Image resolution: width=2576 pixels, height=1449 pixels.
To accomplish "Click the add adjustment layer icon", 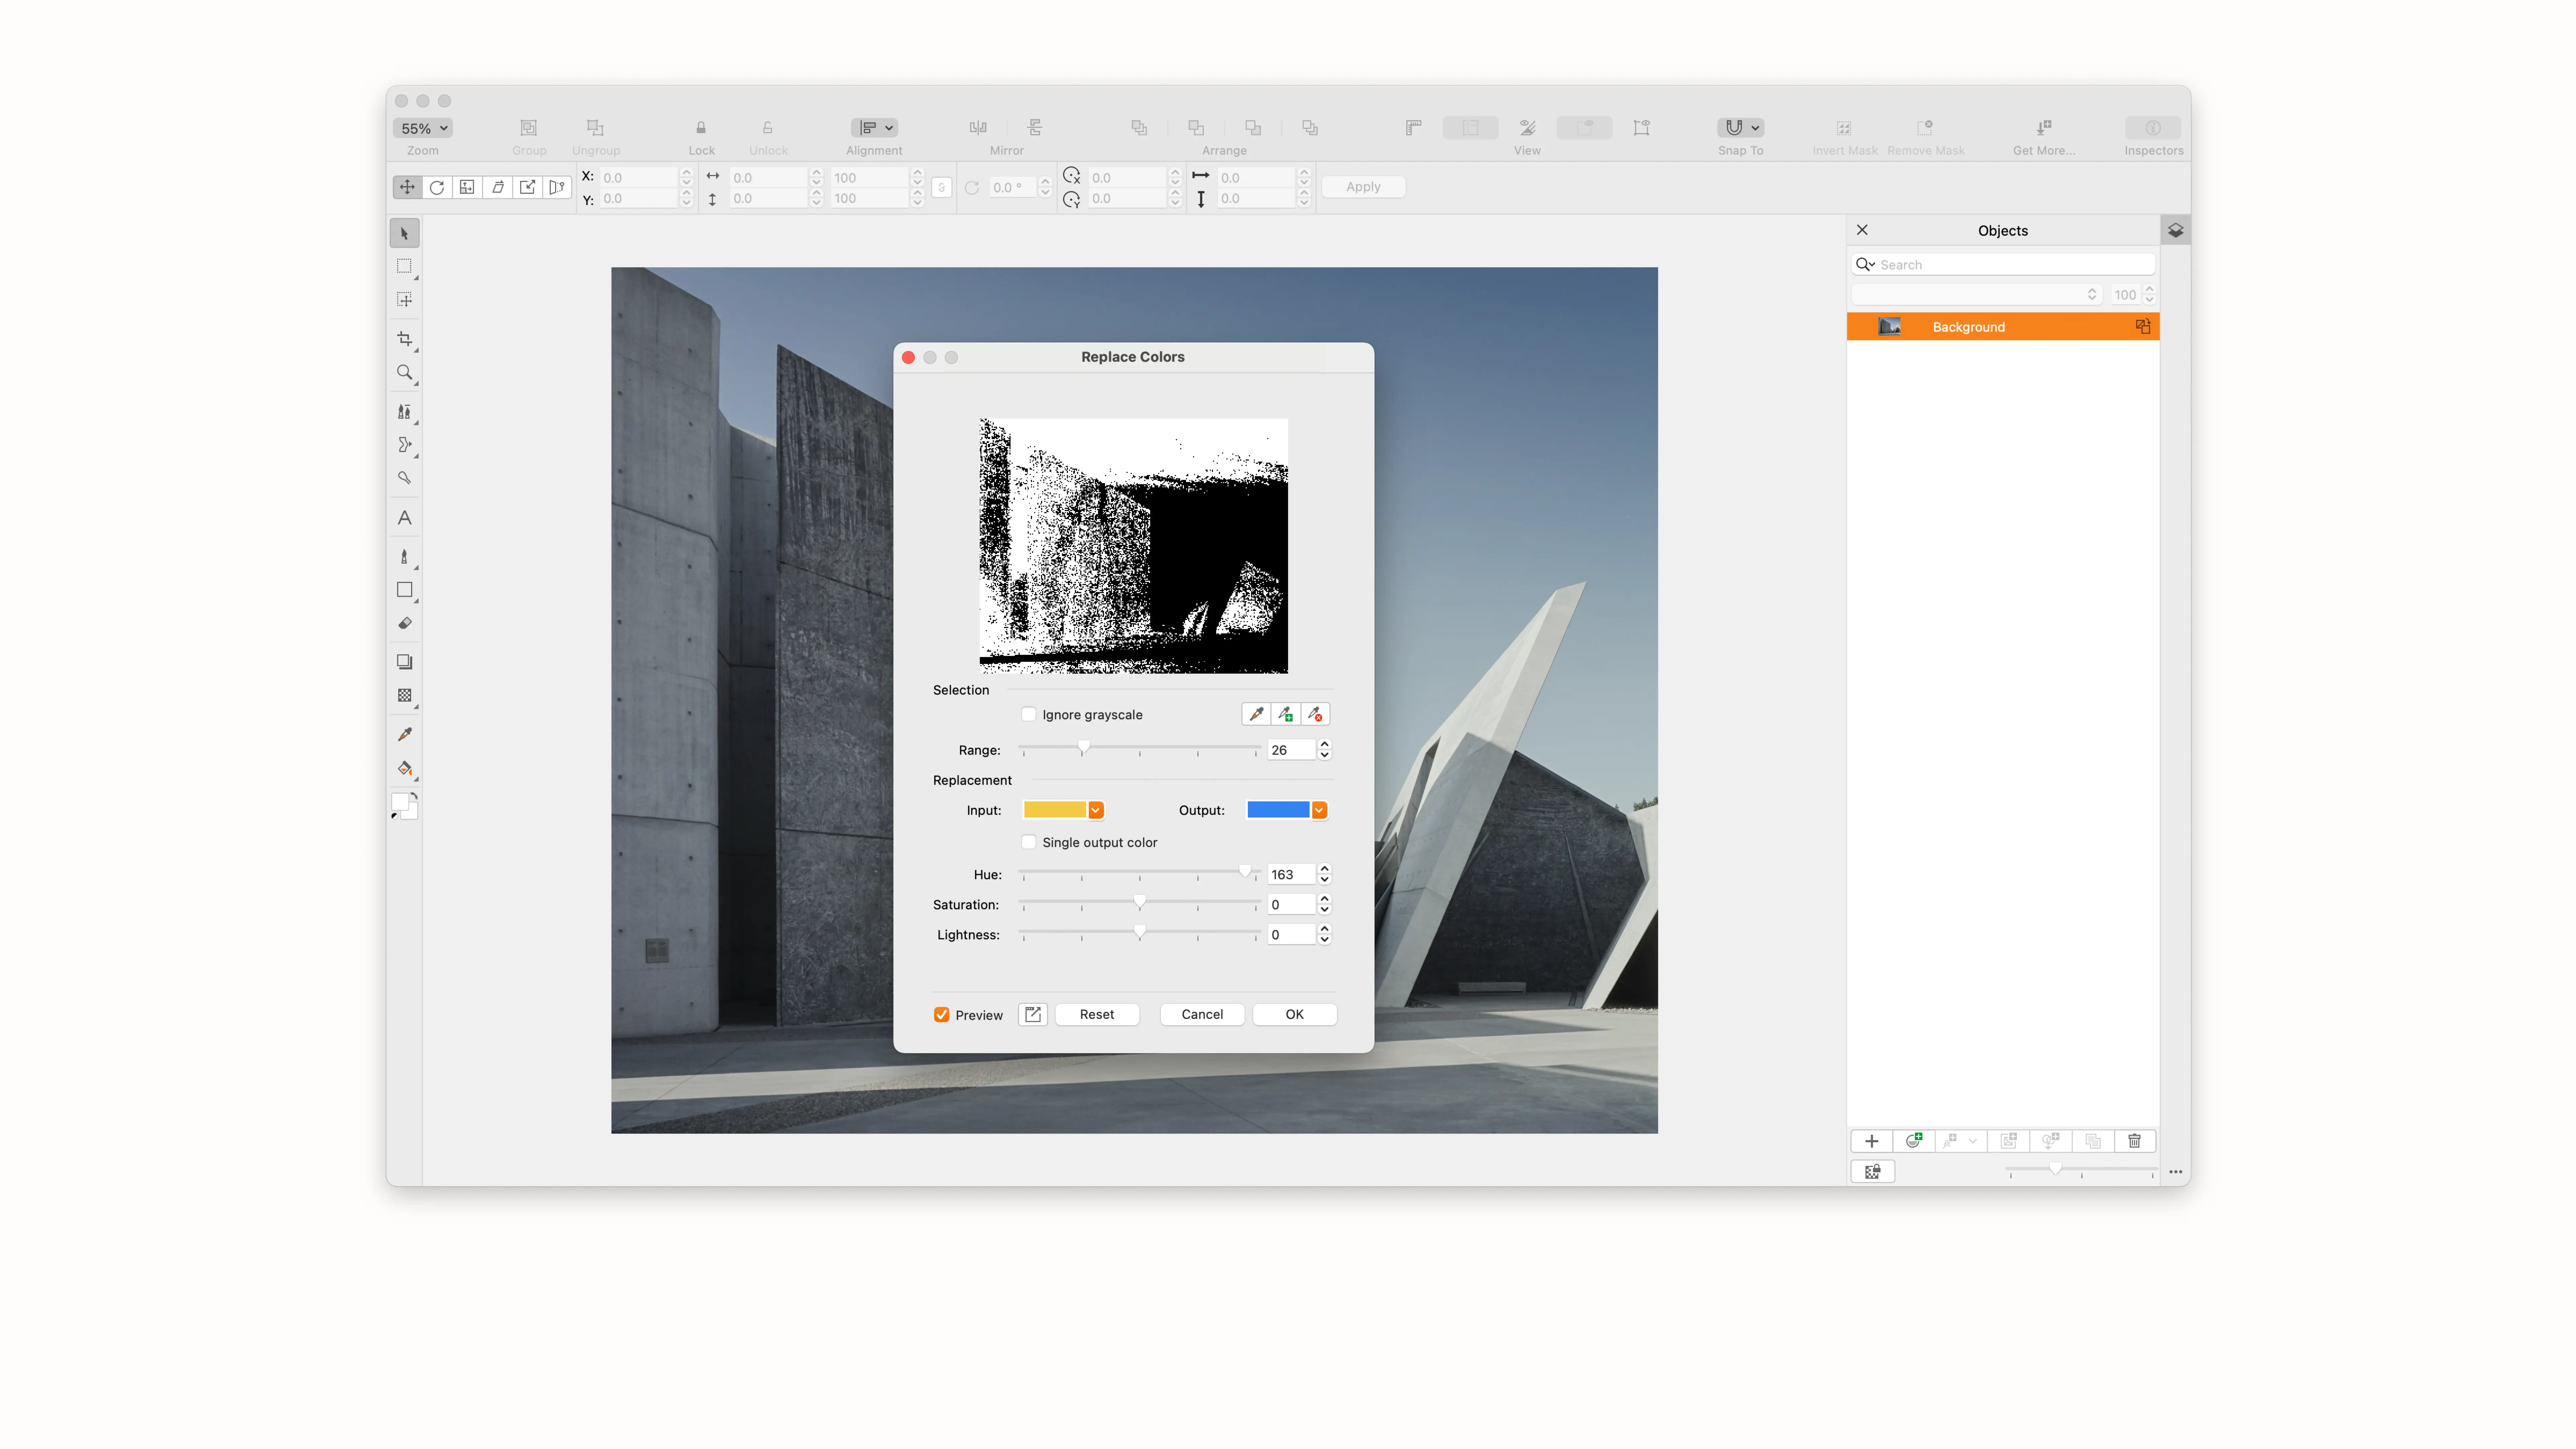I will tap(1914, 1141).
